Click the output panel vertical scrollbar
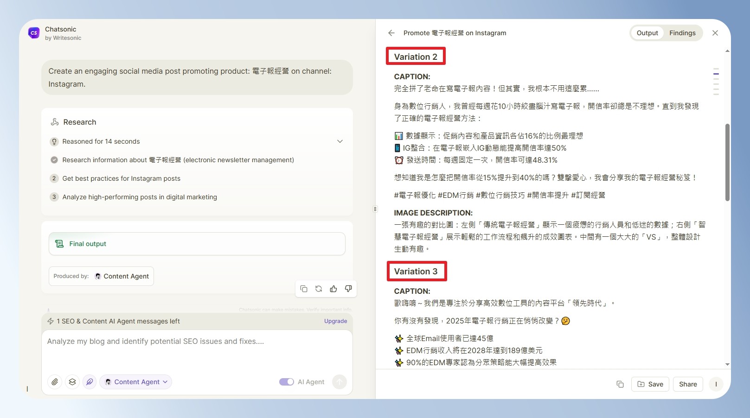This screenshot has height=418, width=750. click(x=727, y=162)
